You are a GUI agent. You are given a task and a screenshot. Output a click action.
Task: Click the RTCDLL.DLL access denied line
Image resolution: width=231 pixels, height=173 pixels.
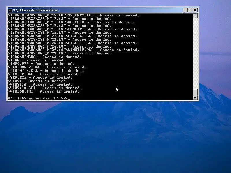click(72, 36)
